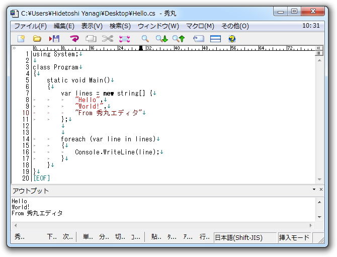The height and width of the screenshot is (257, 337).
Task: Click the New file toolbar icon
Action: click(x=21, y=39)
